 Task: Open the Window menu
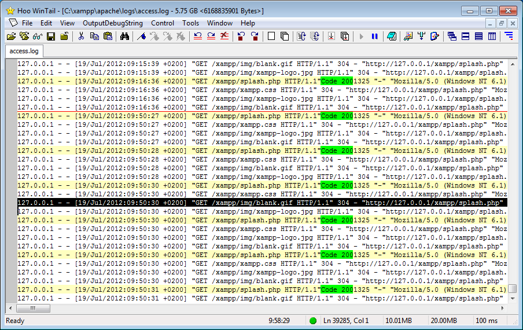[219, 23]
